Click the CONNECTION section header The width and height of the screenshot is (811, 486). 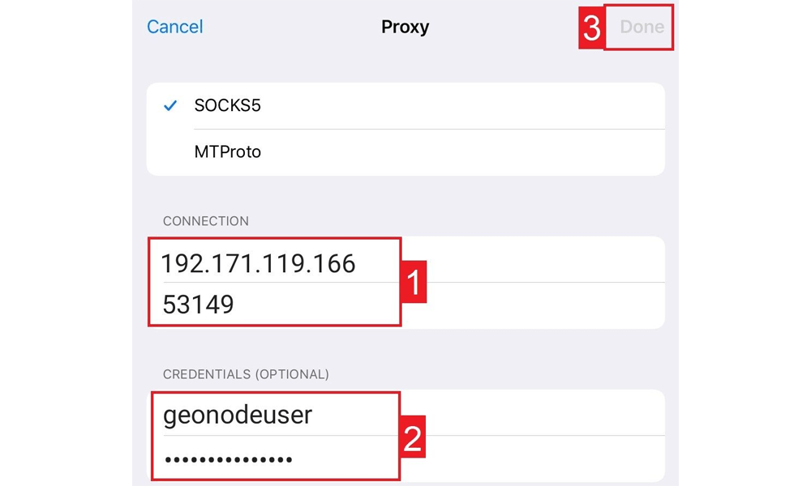pyautogui.click(x=205, y=221)
